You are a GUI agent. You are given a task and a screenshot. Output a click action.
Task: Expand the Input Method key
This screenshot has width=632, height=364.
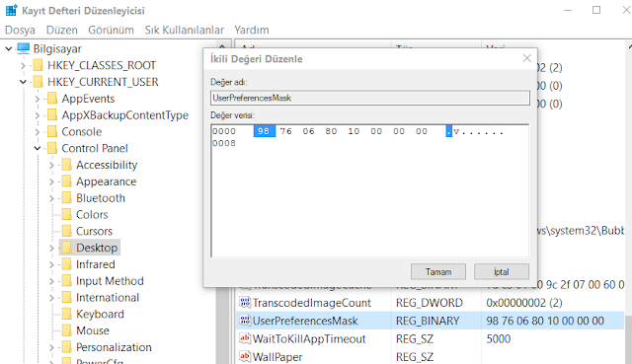[x=51, y=281]
